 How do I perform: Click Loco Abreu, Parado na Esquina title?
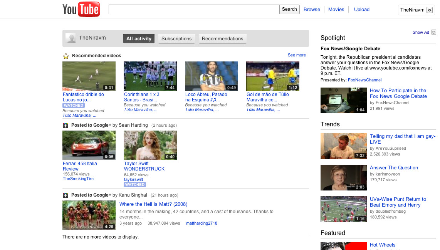[206, 97]
